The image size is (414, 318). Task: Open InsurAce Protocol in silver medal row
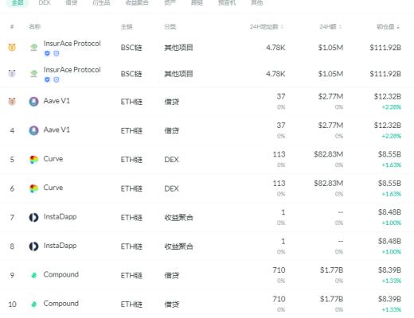tap(72, 70)
